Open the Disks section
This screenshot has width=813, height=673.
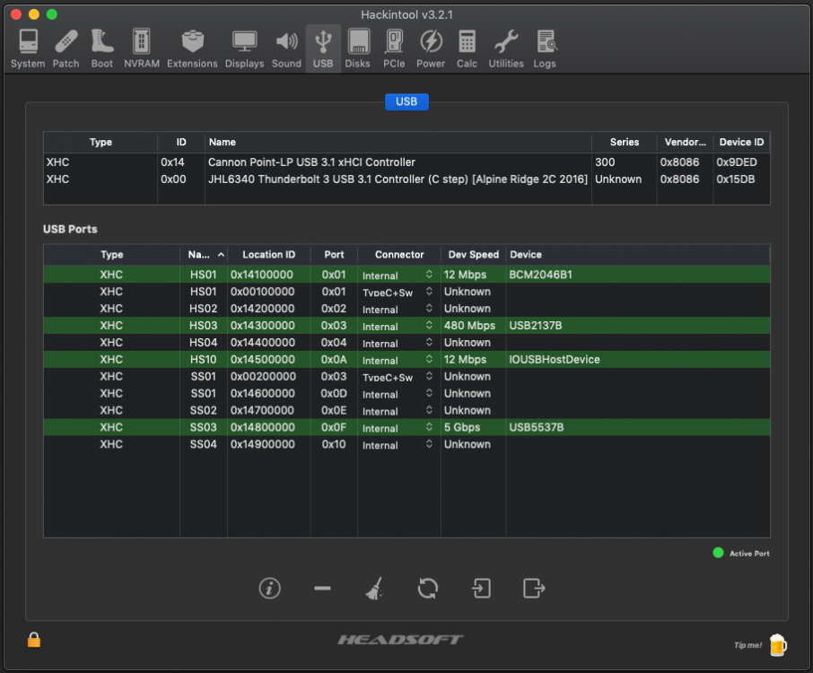[358, 48]
